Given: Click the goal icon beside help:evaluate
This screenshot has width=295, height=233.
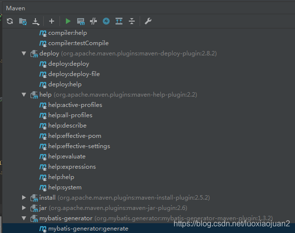Looking at the screenshot, I should pyautogui.click(x=43, y=156).
